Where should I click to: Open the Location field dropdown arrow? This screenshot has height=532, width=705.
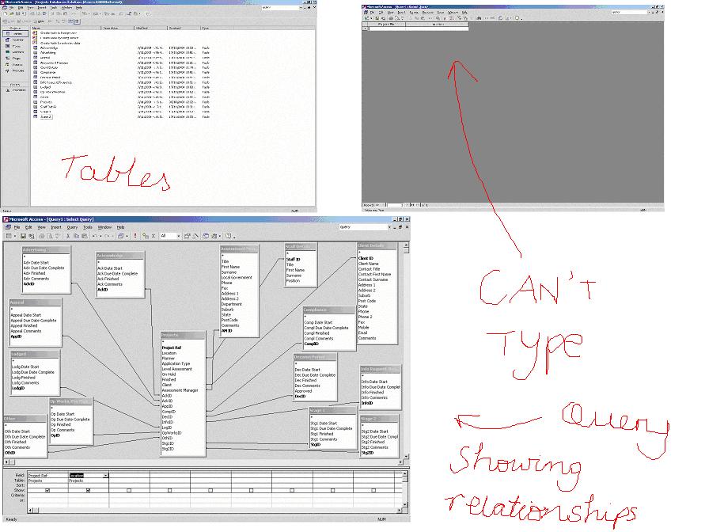106,475
